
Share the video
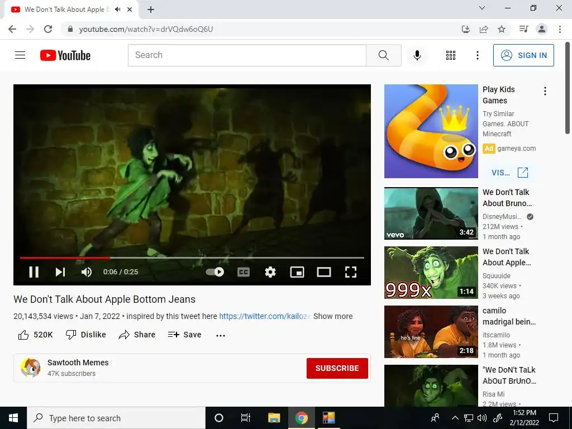pyautogui.click(x=137, y=335)
